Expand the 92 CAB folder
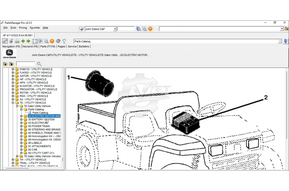 [21, 149]
